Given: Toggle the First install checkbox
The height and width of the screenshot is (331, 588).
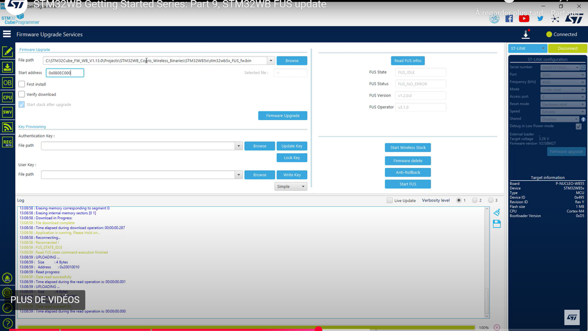Looking at the screenshot, I should [22, 84].
